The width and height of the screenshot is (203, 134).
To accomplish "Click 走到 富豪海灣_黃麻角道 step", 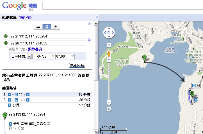I will pyautogui.click(x=32, y=124).
